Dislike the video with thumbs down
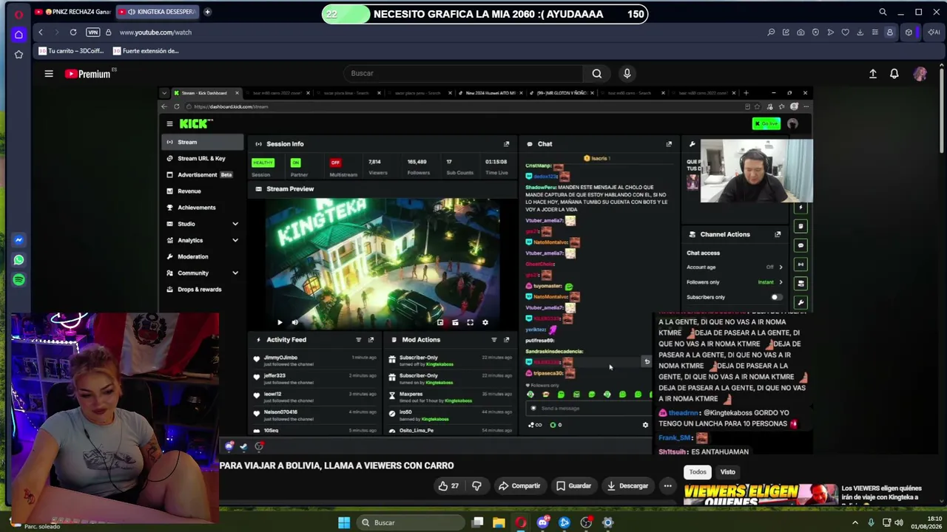Screen dimensions: 947x532 pyautogui.click(x=476, y=485)
